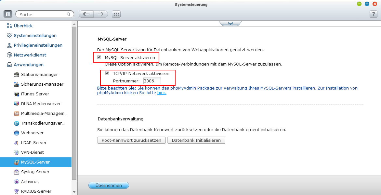Open Netzwerkdienst section
Screen dimensions: 381x195
pyautogui.click(x=30, y=55)
